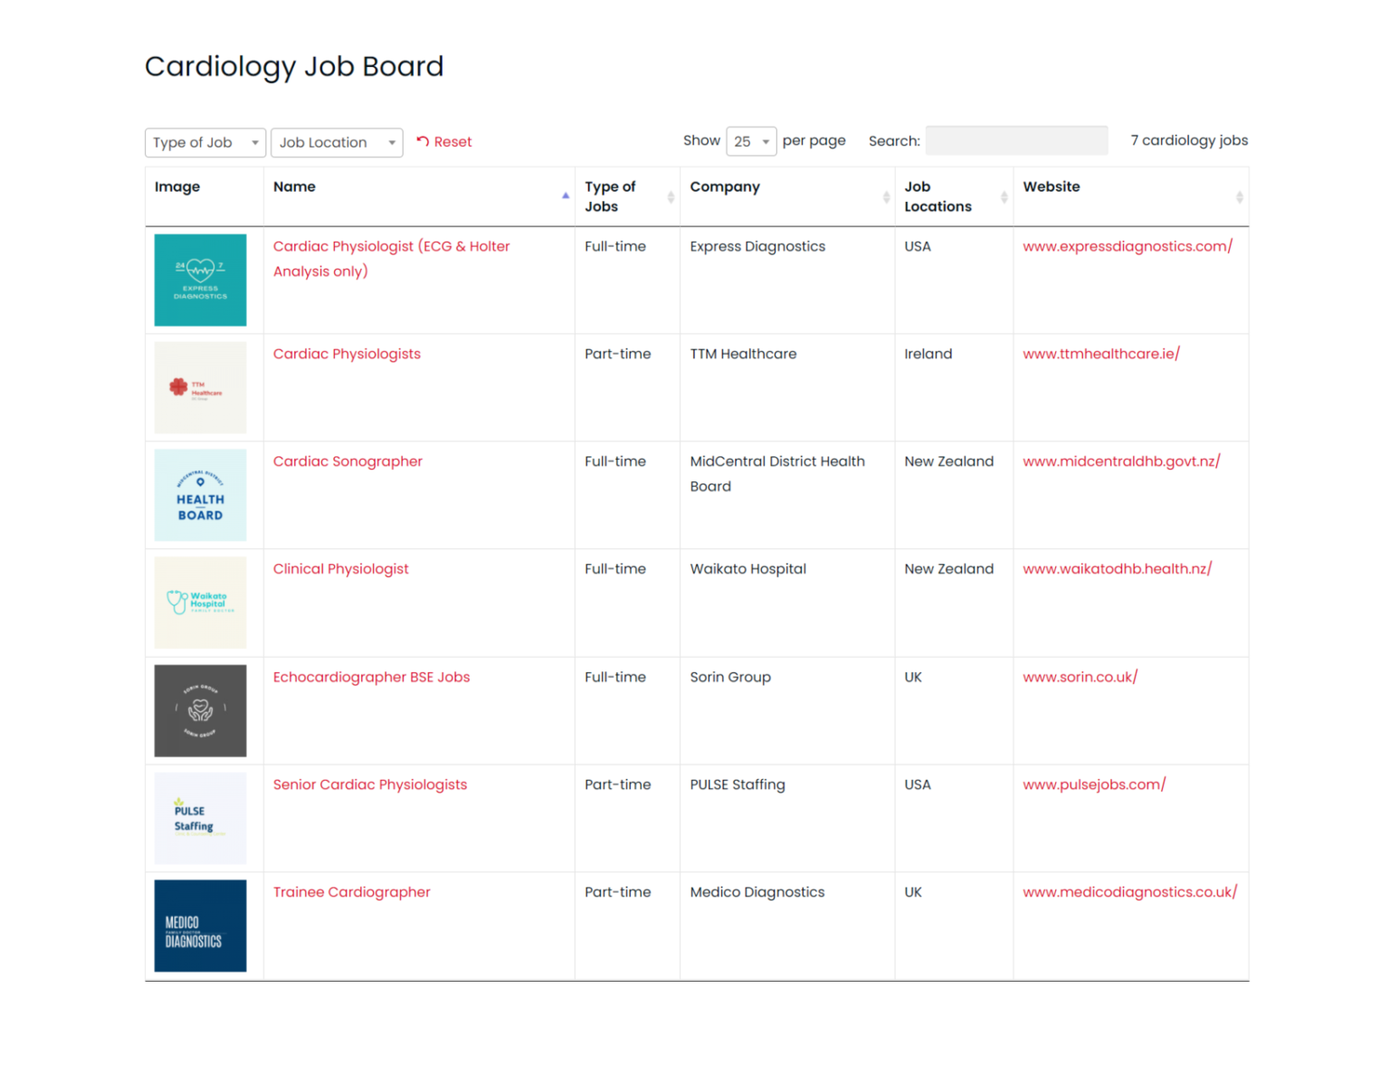
Task: Click the MidCentral Health Board logo
Action: [x=200, y=494]
